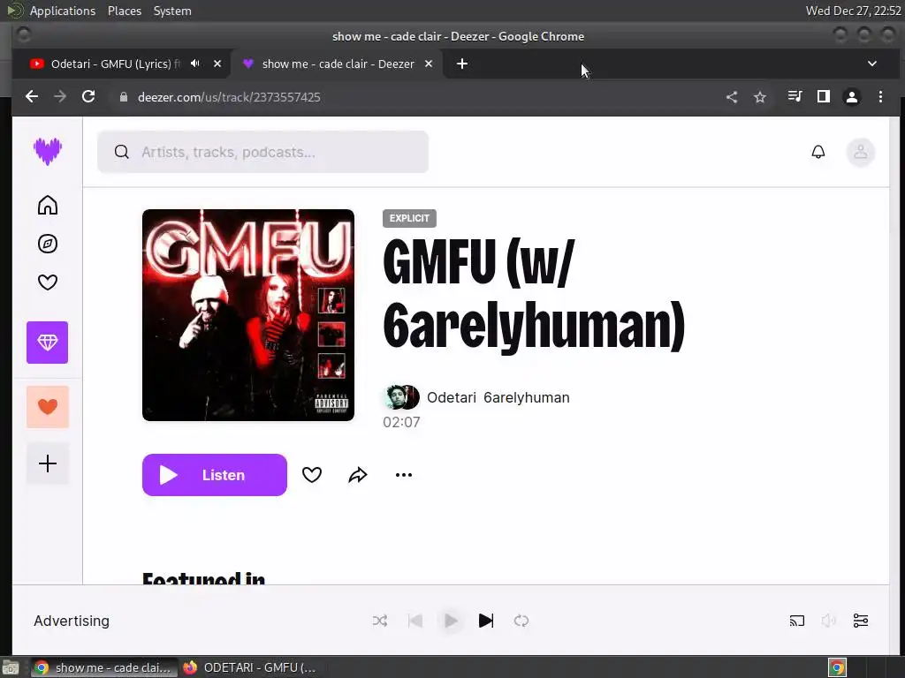Click the artist avatar images
This screenshot has height=678, width=905.
point(402,397)
